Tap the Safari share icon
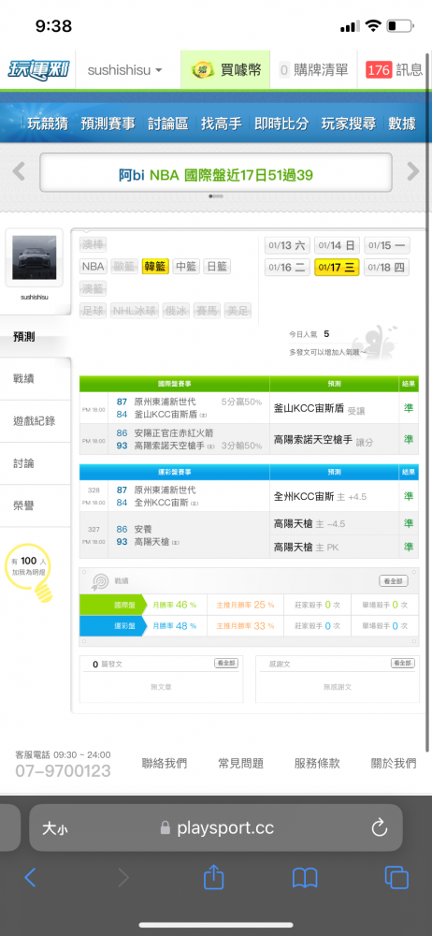Screen dimensions: 432x936 [213, 877]
